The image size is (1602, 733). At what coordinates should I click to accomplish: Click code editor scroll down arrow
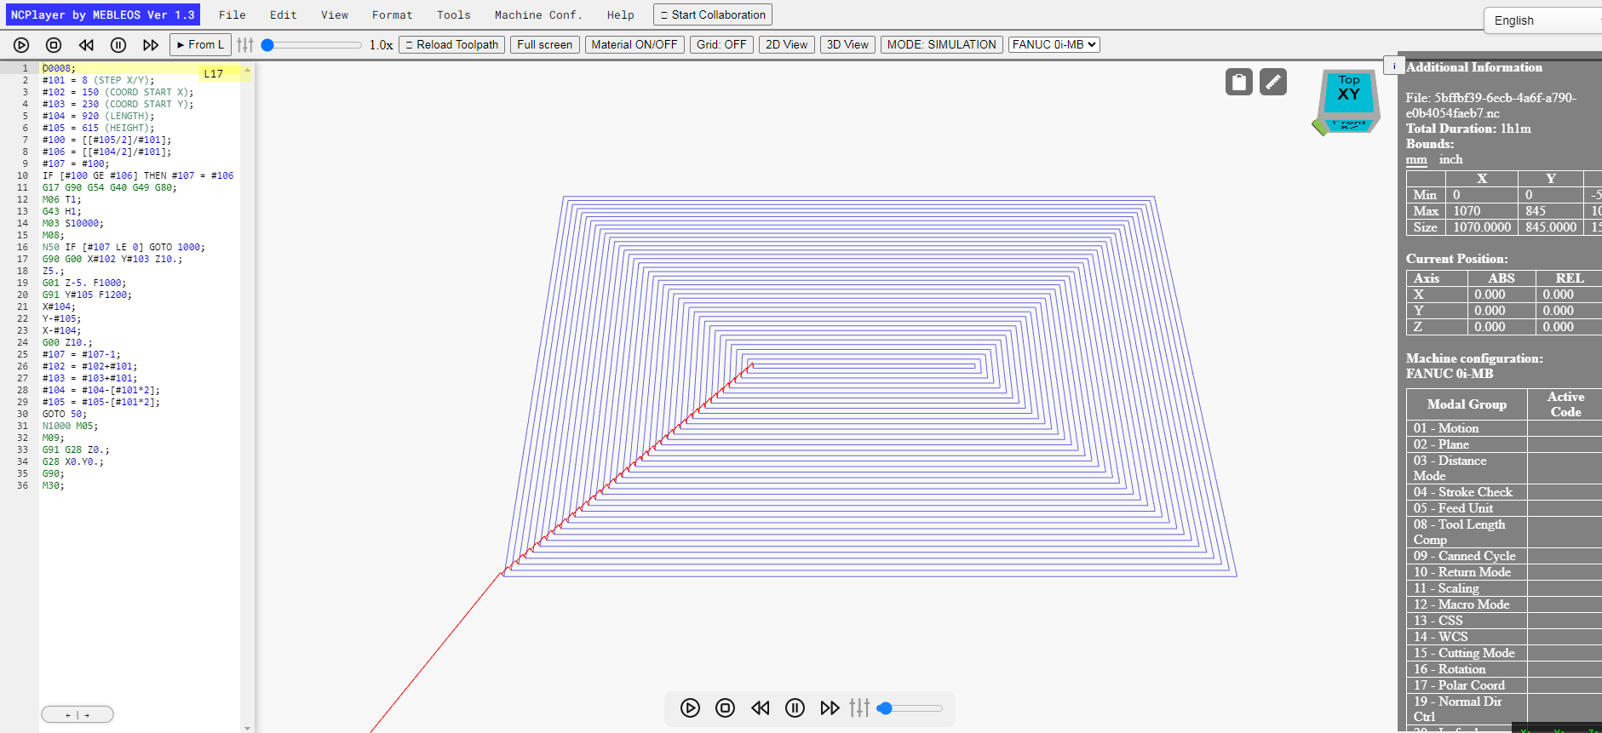247,728
